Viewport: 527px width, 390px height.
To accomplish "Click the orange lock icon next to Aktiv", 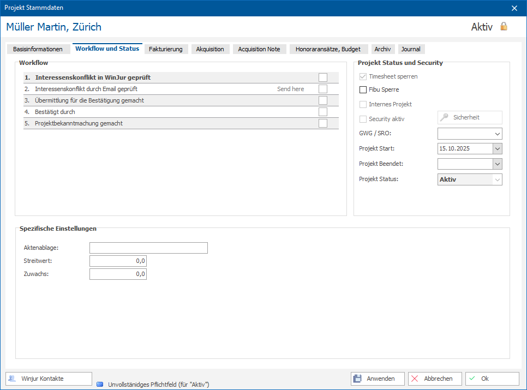I will (504, 26).
